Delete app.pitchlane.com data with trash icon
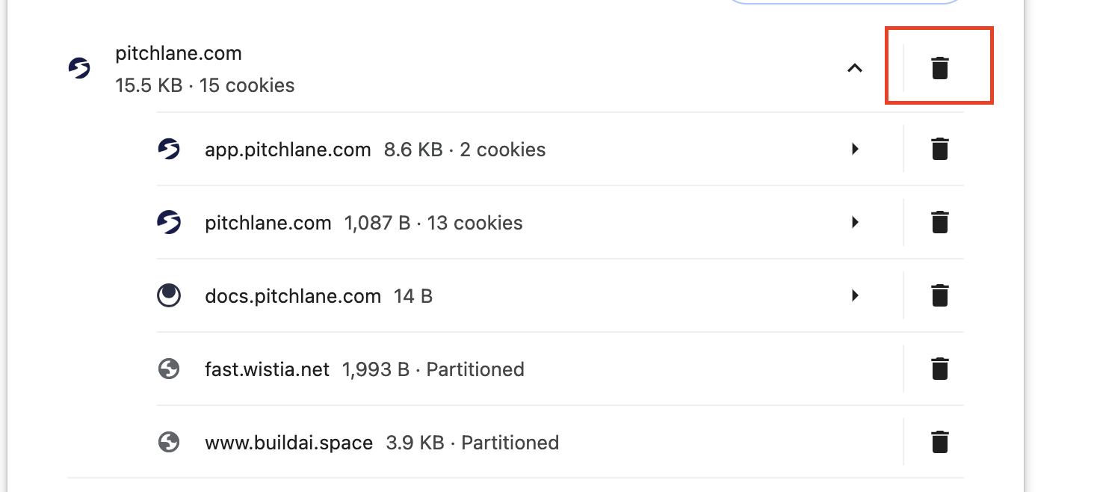The width and height of the screenshot is (1094, 492). (x=939, y=149)
